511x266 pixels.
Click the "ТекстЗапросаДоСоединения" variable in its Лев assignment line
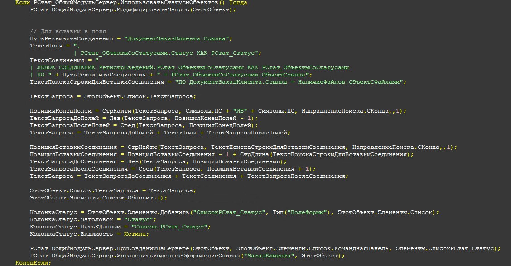(x=73, y=162)
